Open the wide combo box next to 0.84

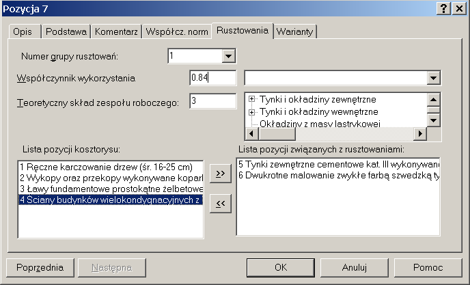pyautogui.click(x=433, y=78)
